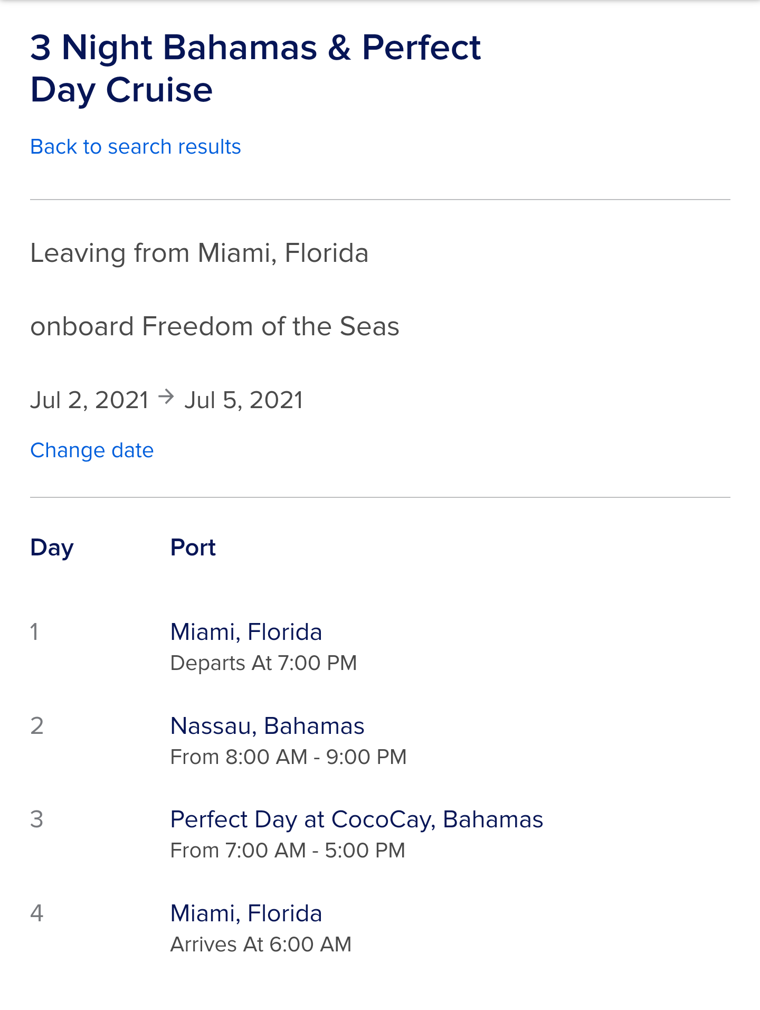Open Perfect Day at CocoCay, Bahamas port
Viewport: 760px width, 1010px height.
(357, 819)
